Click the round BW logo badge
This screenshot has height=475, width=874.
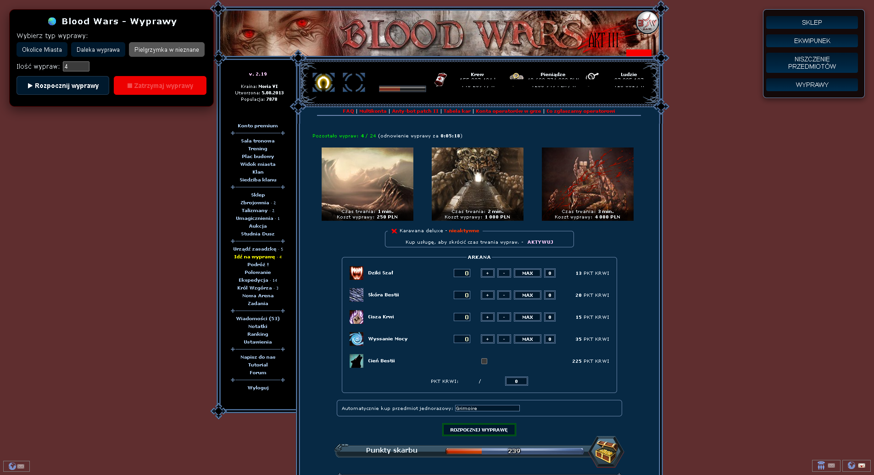coord(647,22)
